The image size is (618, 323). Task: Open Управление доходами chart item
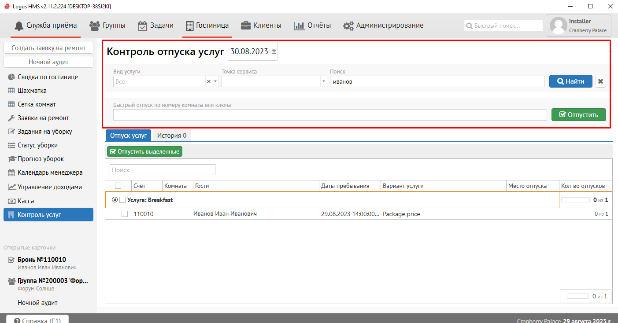[49, 187]
